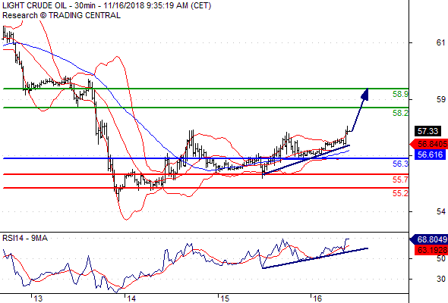Select the green 58.2 resistance level label
The height and width of the screenshot is (303, 448).
(x=400, y=113)
